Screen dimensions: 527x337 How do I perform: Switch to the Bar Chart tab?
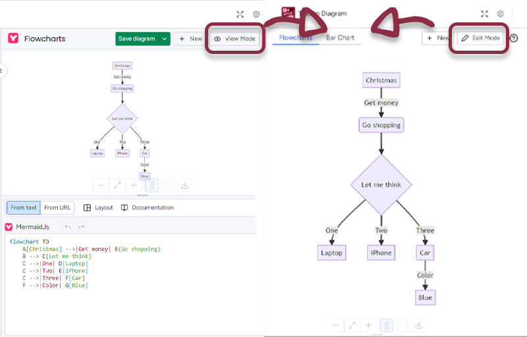coord(340,38)
